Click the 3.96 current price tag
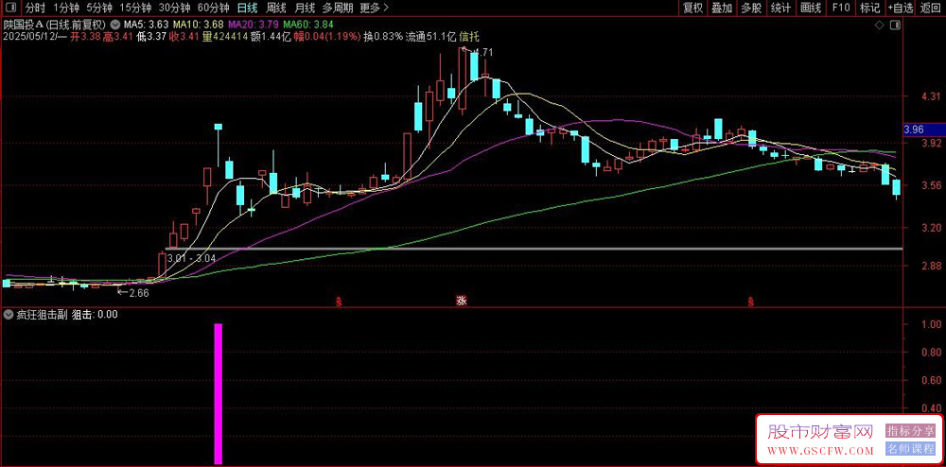 [924, 129]
